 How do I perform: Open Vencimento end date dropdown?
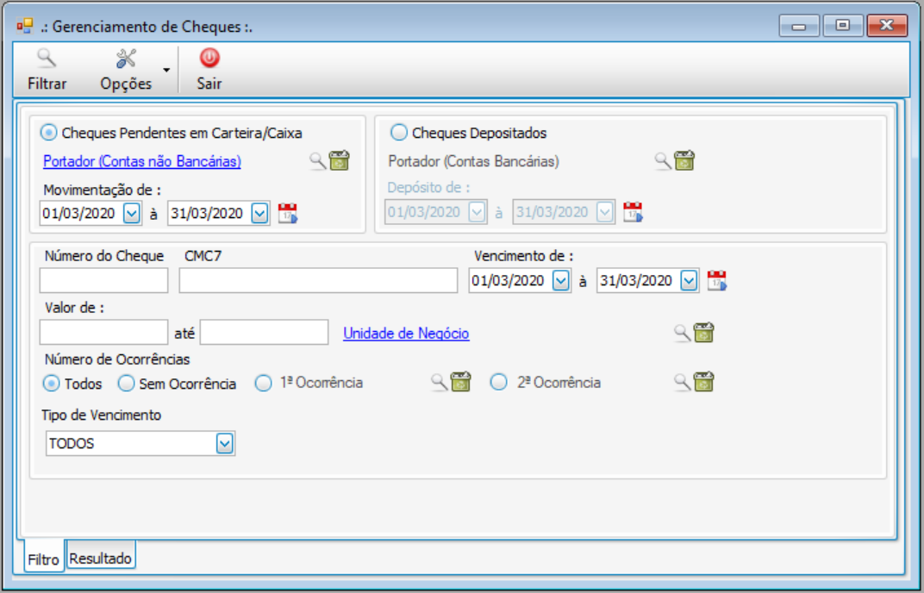[689, 281]
